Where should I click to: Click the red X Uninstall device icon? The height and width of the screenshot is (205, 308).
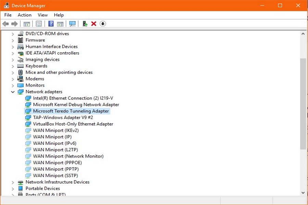pos(94,24)
